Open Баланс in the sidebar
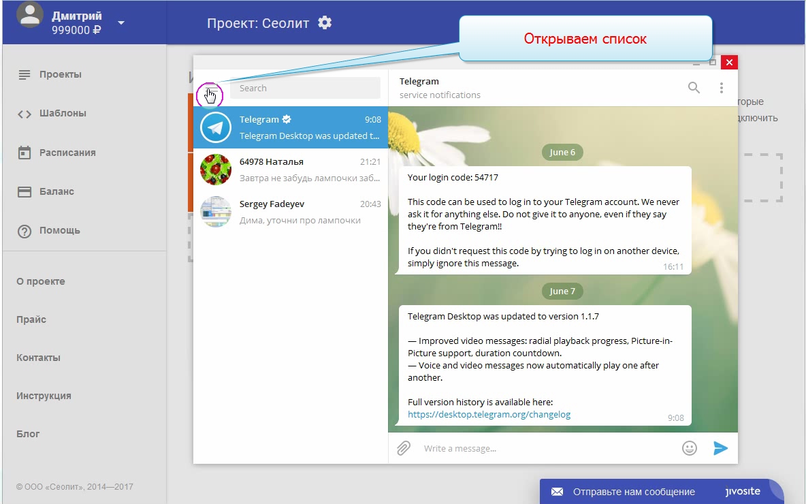This screenshot has height=504, width=806. pos(57,191)
